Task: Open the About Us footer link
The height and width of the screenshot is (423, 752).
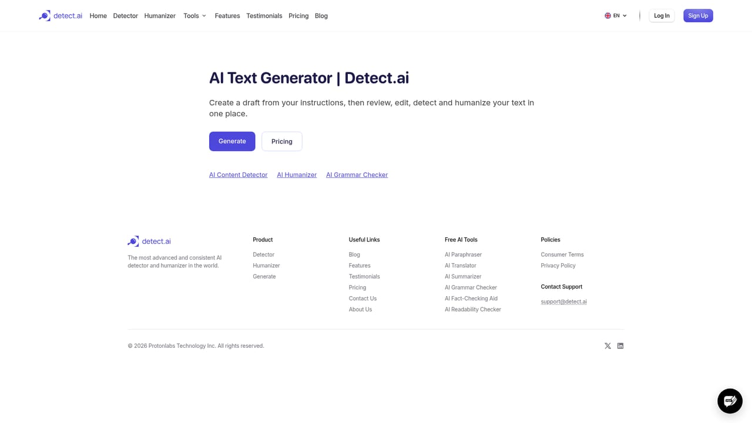Action: (360, 310)
